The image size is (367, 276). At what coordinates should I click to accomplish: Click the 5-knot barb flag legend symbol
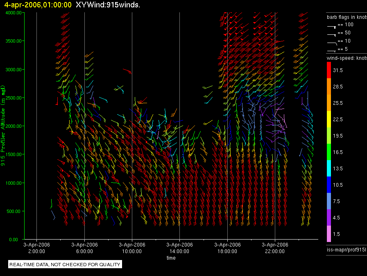331,51
